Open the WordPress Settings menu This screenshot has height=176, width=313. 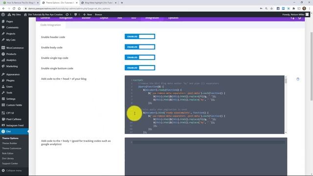tap(11, 99)
